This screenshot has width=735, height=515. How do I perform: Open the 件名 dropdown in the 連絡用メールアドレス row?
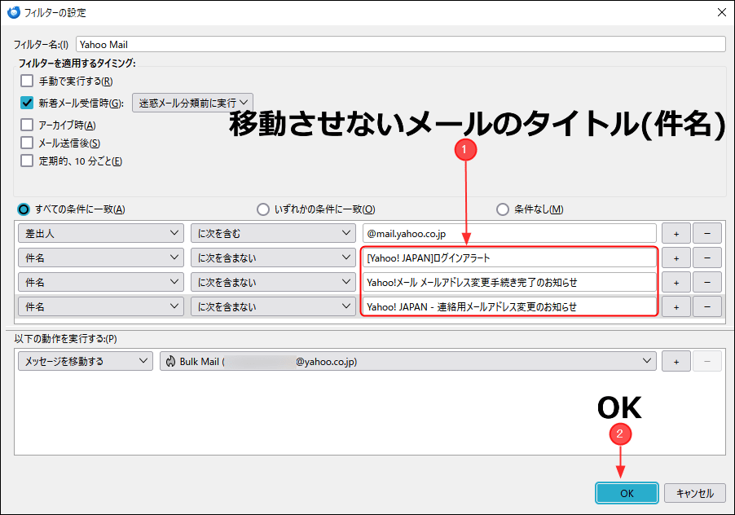point(101,306)
